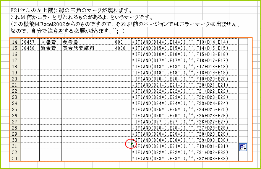The height and width of the screenshot is (169, 261).
Task: Select row header 18
Action: 15,66
